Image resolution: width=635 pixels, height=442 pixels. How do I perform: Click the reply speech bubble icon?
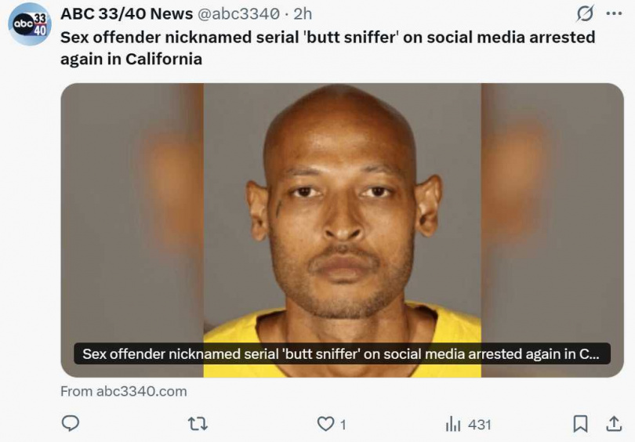tap(70, 423)
